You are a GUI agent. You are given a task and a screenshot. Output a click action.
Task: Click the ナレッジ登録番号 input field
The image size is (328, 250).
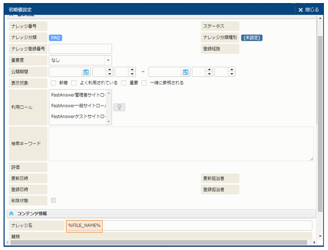coord(80,49)
